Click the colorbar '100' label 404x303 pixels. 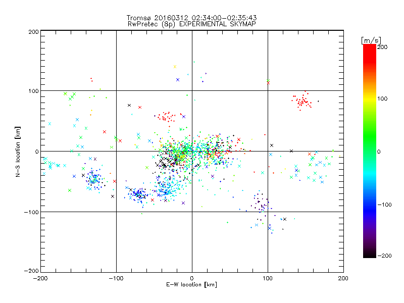382,98
